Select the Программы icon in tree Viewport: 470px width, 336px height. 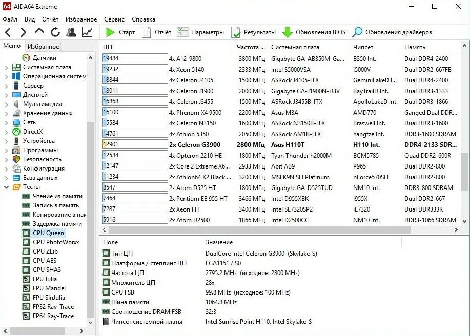pos(16,150)
